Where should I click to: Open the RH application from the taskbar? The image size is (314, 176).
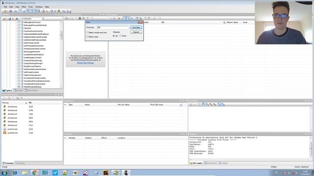(45, 173)
